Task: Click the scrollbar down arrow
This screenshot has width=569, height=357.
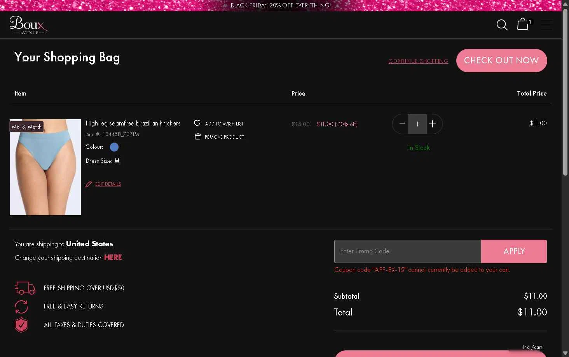Action: tap(566, 353)
